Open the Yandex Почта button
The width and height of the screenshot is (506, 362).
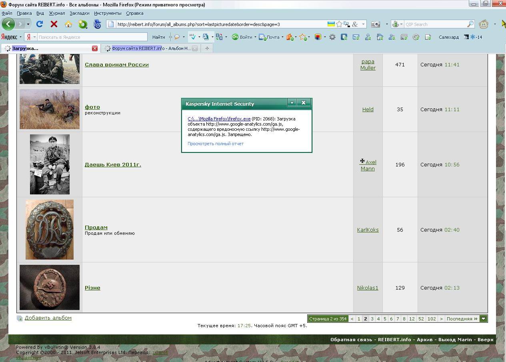click(269, 37)
